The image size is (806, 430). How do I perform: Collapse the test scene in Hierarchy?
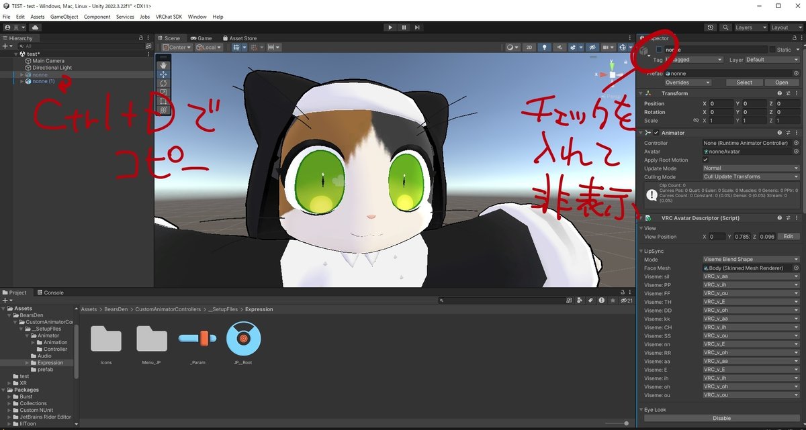(x=15, y=54)
